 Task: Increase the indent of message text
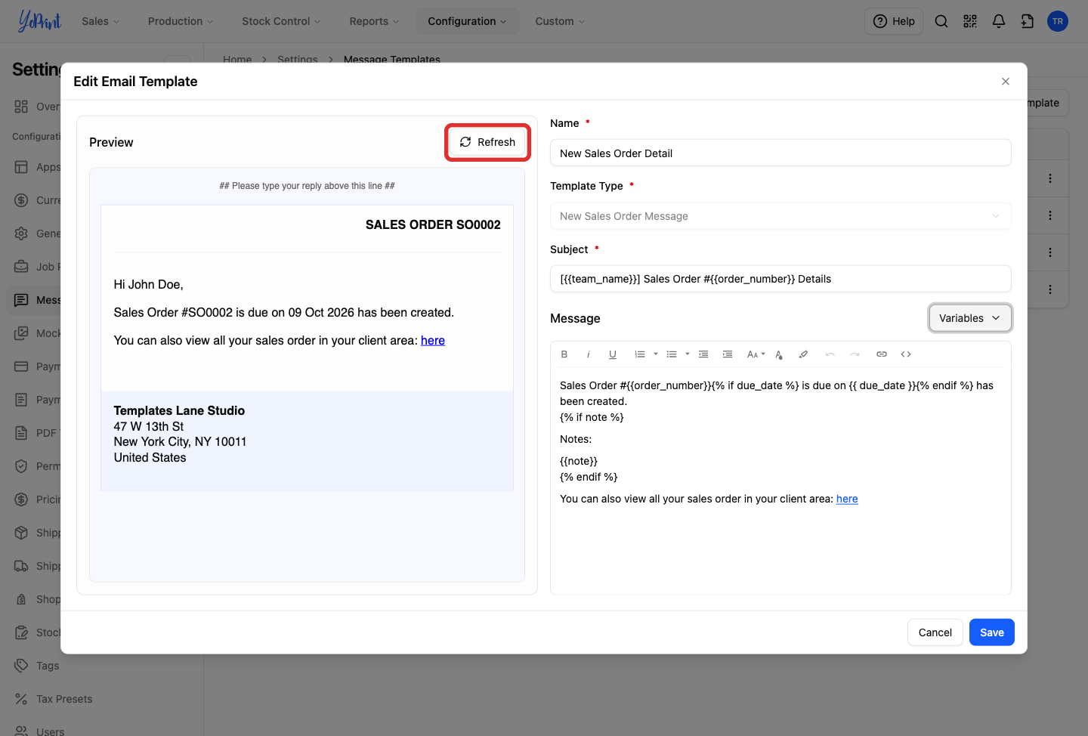click(728, 354)
